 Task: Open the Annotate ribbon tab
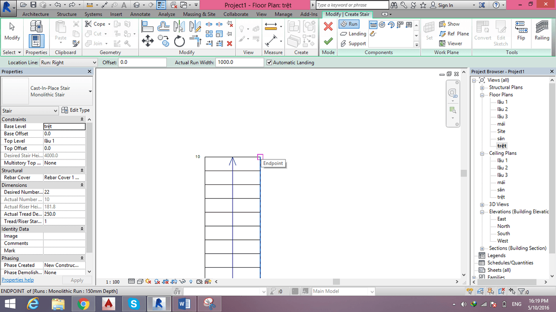140,14
